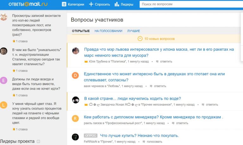Screen dimensions: 243x145
Task: Open avatar beside индустриализации Сталина question
Action: point(3,51)
